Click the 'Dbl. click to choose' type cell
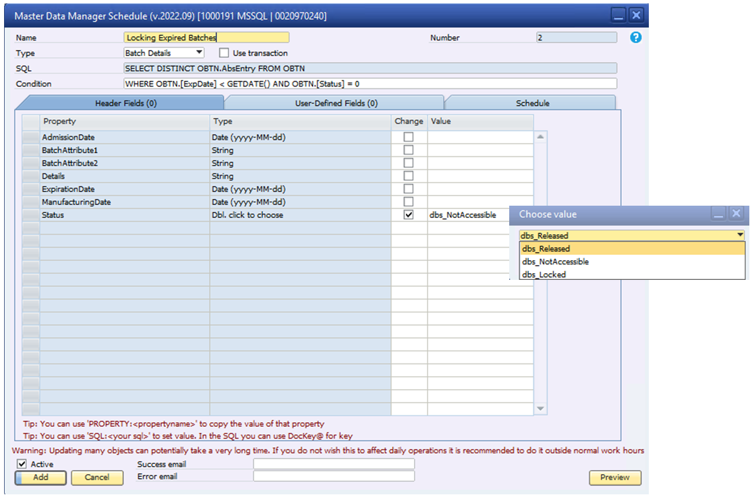This screenshot has height=495, width=750. click(x=300, y=214)
